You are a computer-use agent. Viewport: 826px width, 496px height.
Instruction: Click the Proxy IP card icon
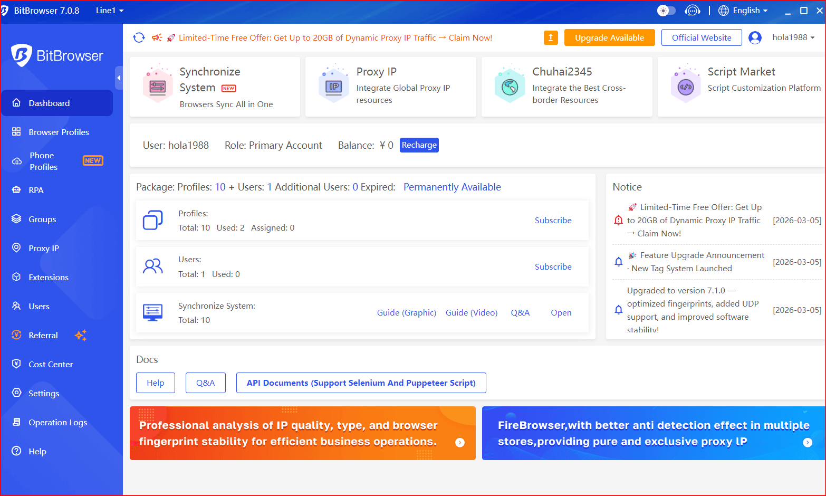pos(334,87)
